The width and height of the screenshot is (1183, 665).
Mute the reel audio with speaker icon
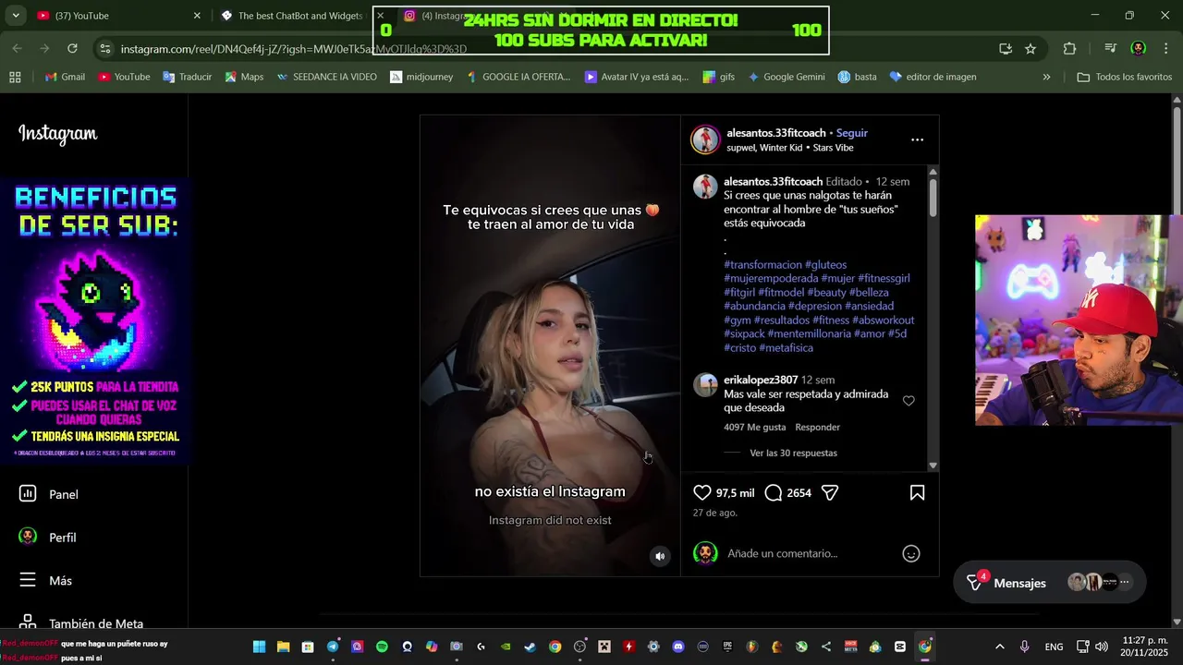[x=660, y=556]
